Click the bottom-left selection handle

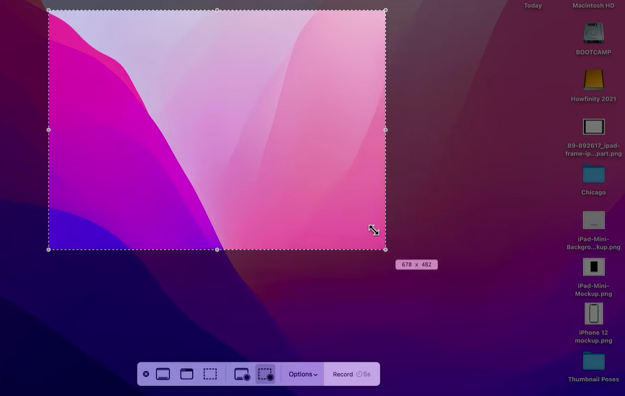(x=49, y=250)
